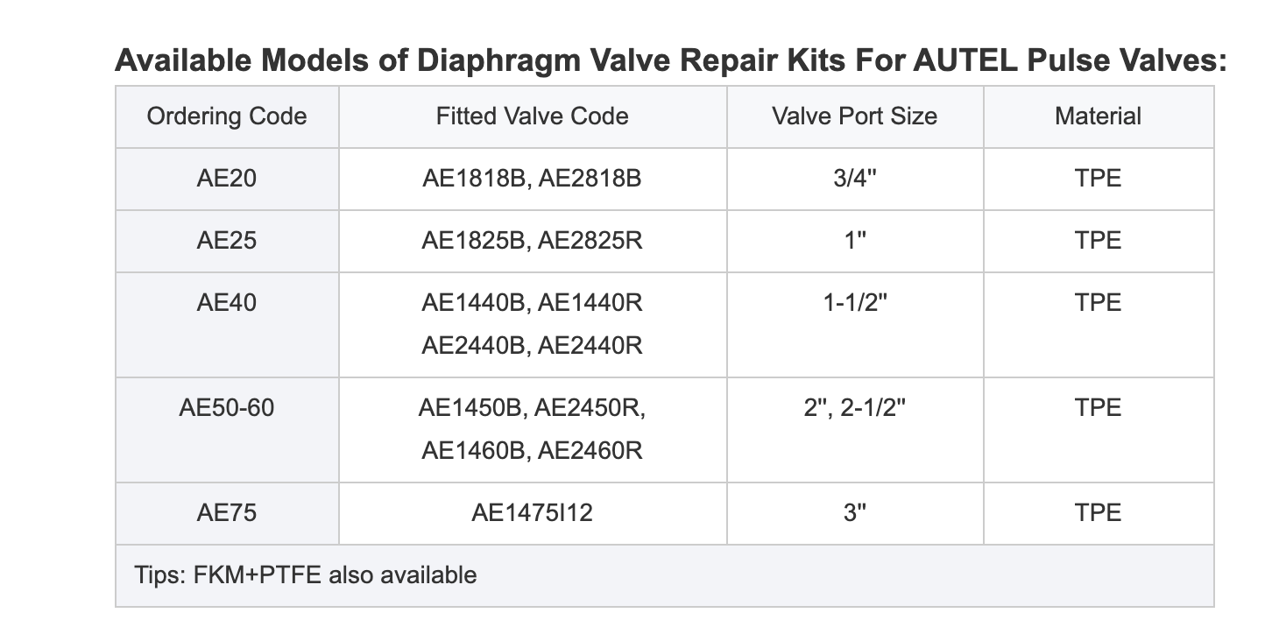
Task: Click the AE1825B, AE2825R valve code text
Action: (533, 241)
